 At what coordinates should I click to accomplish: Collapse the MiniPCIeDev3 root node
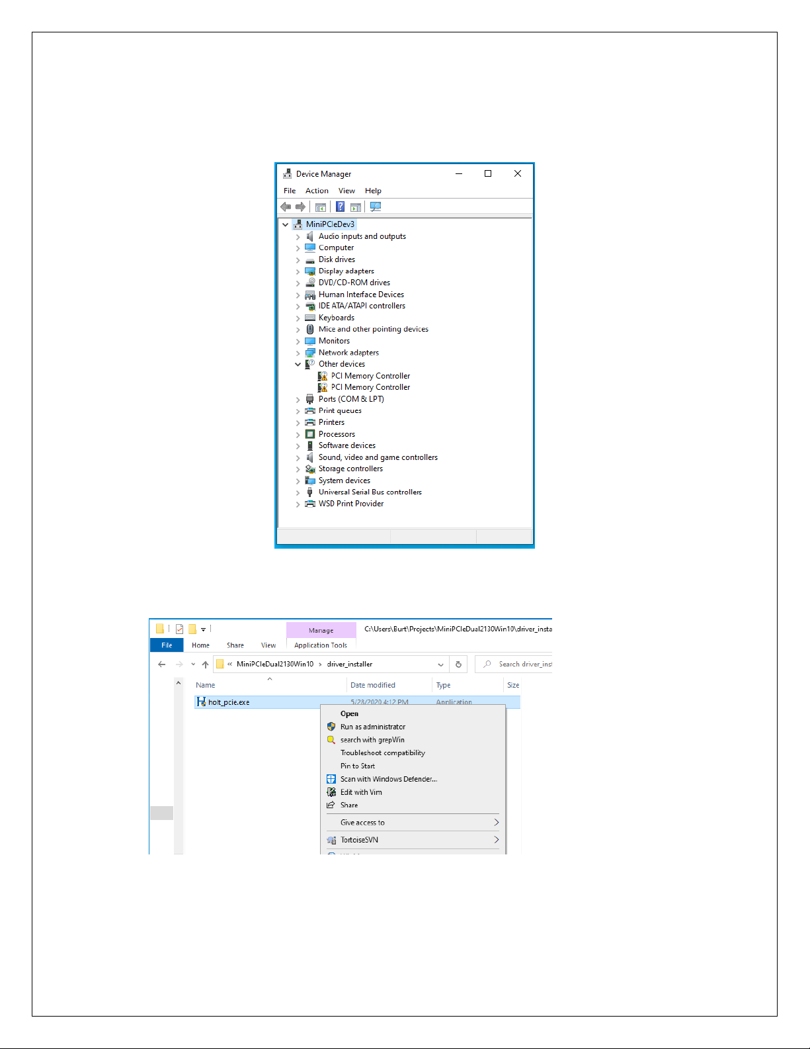pos(286,224)
